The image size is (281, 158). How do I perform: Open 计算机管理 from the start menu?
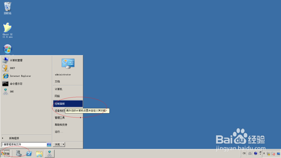pyautogui.click(x=26, y=60)
